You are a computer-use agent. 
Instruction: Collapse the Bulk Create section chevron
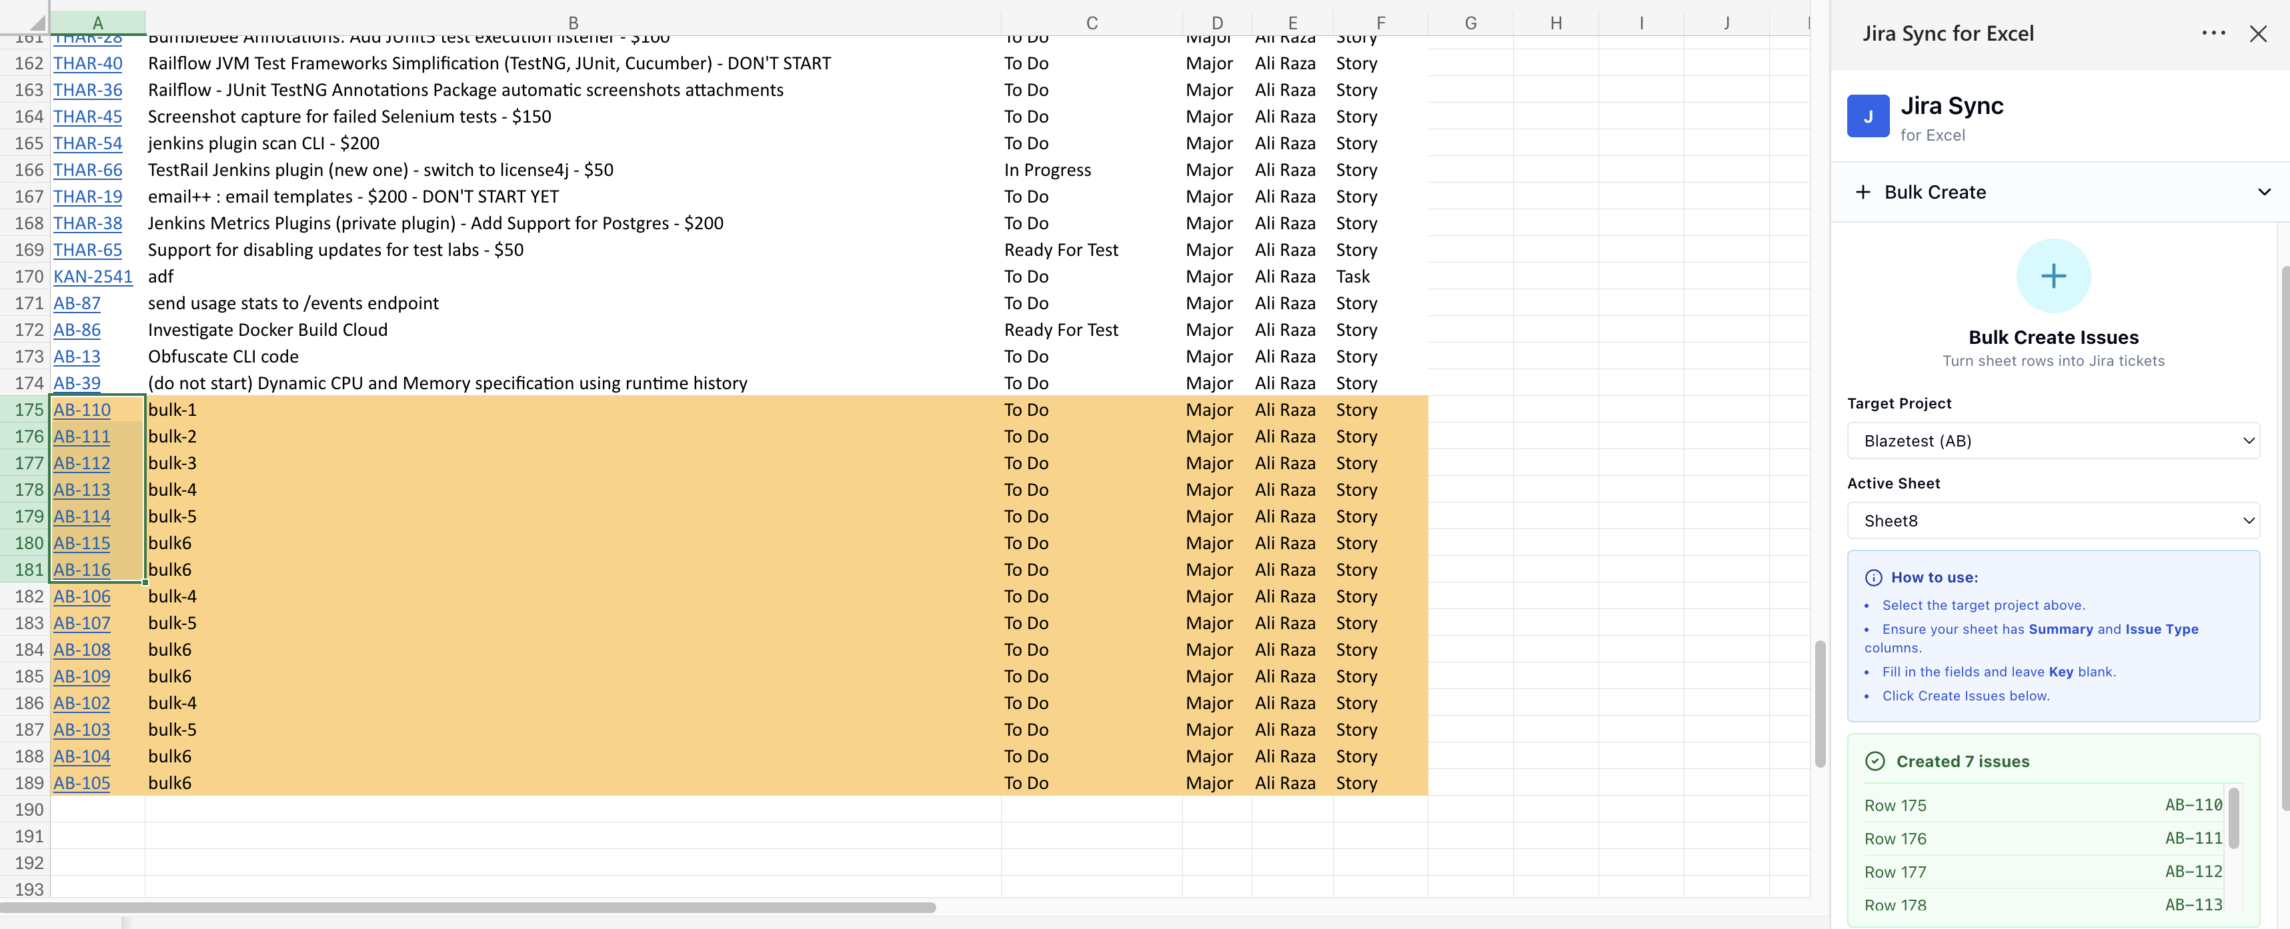2263,191
